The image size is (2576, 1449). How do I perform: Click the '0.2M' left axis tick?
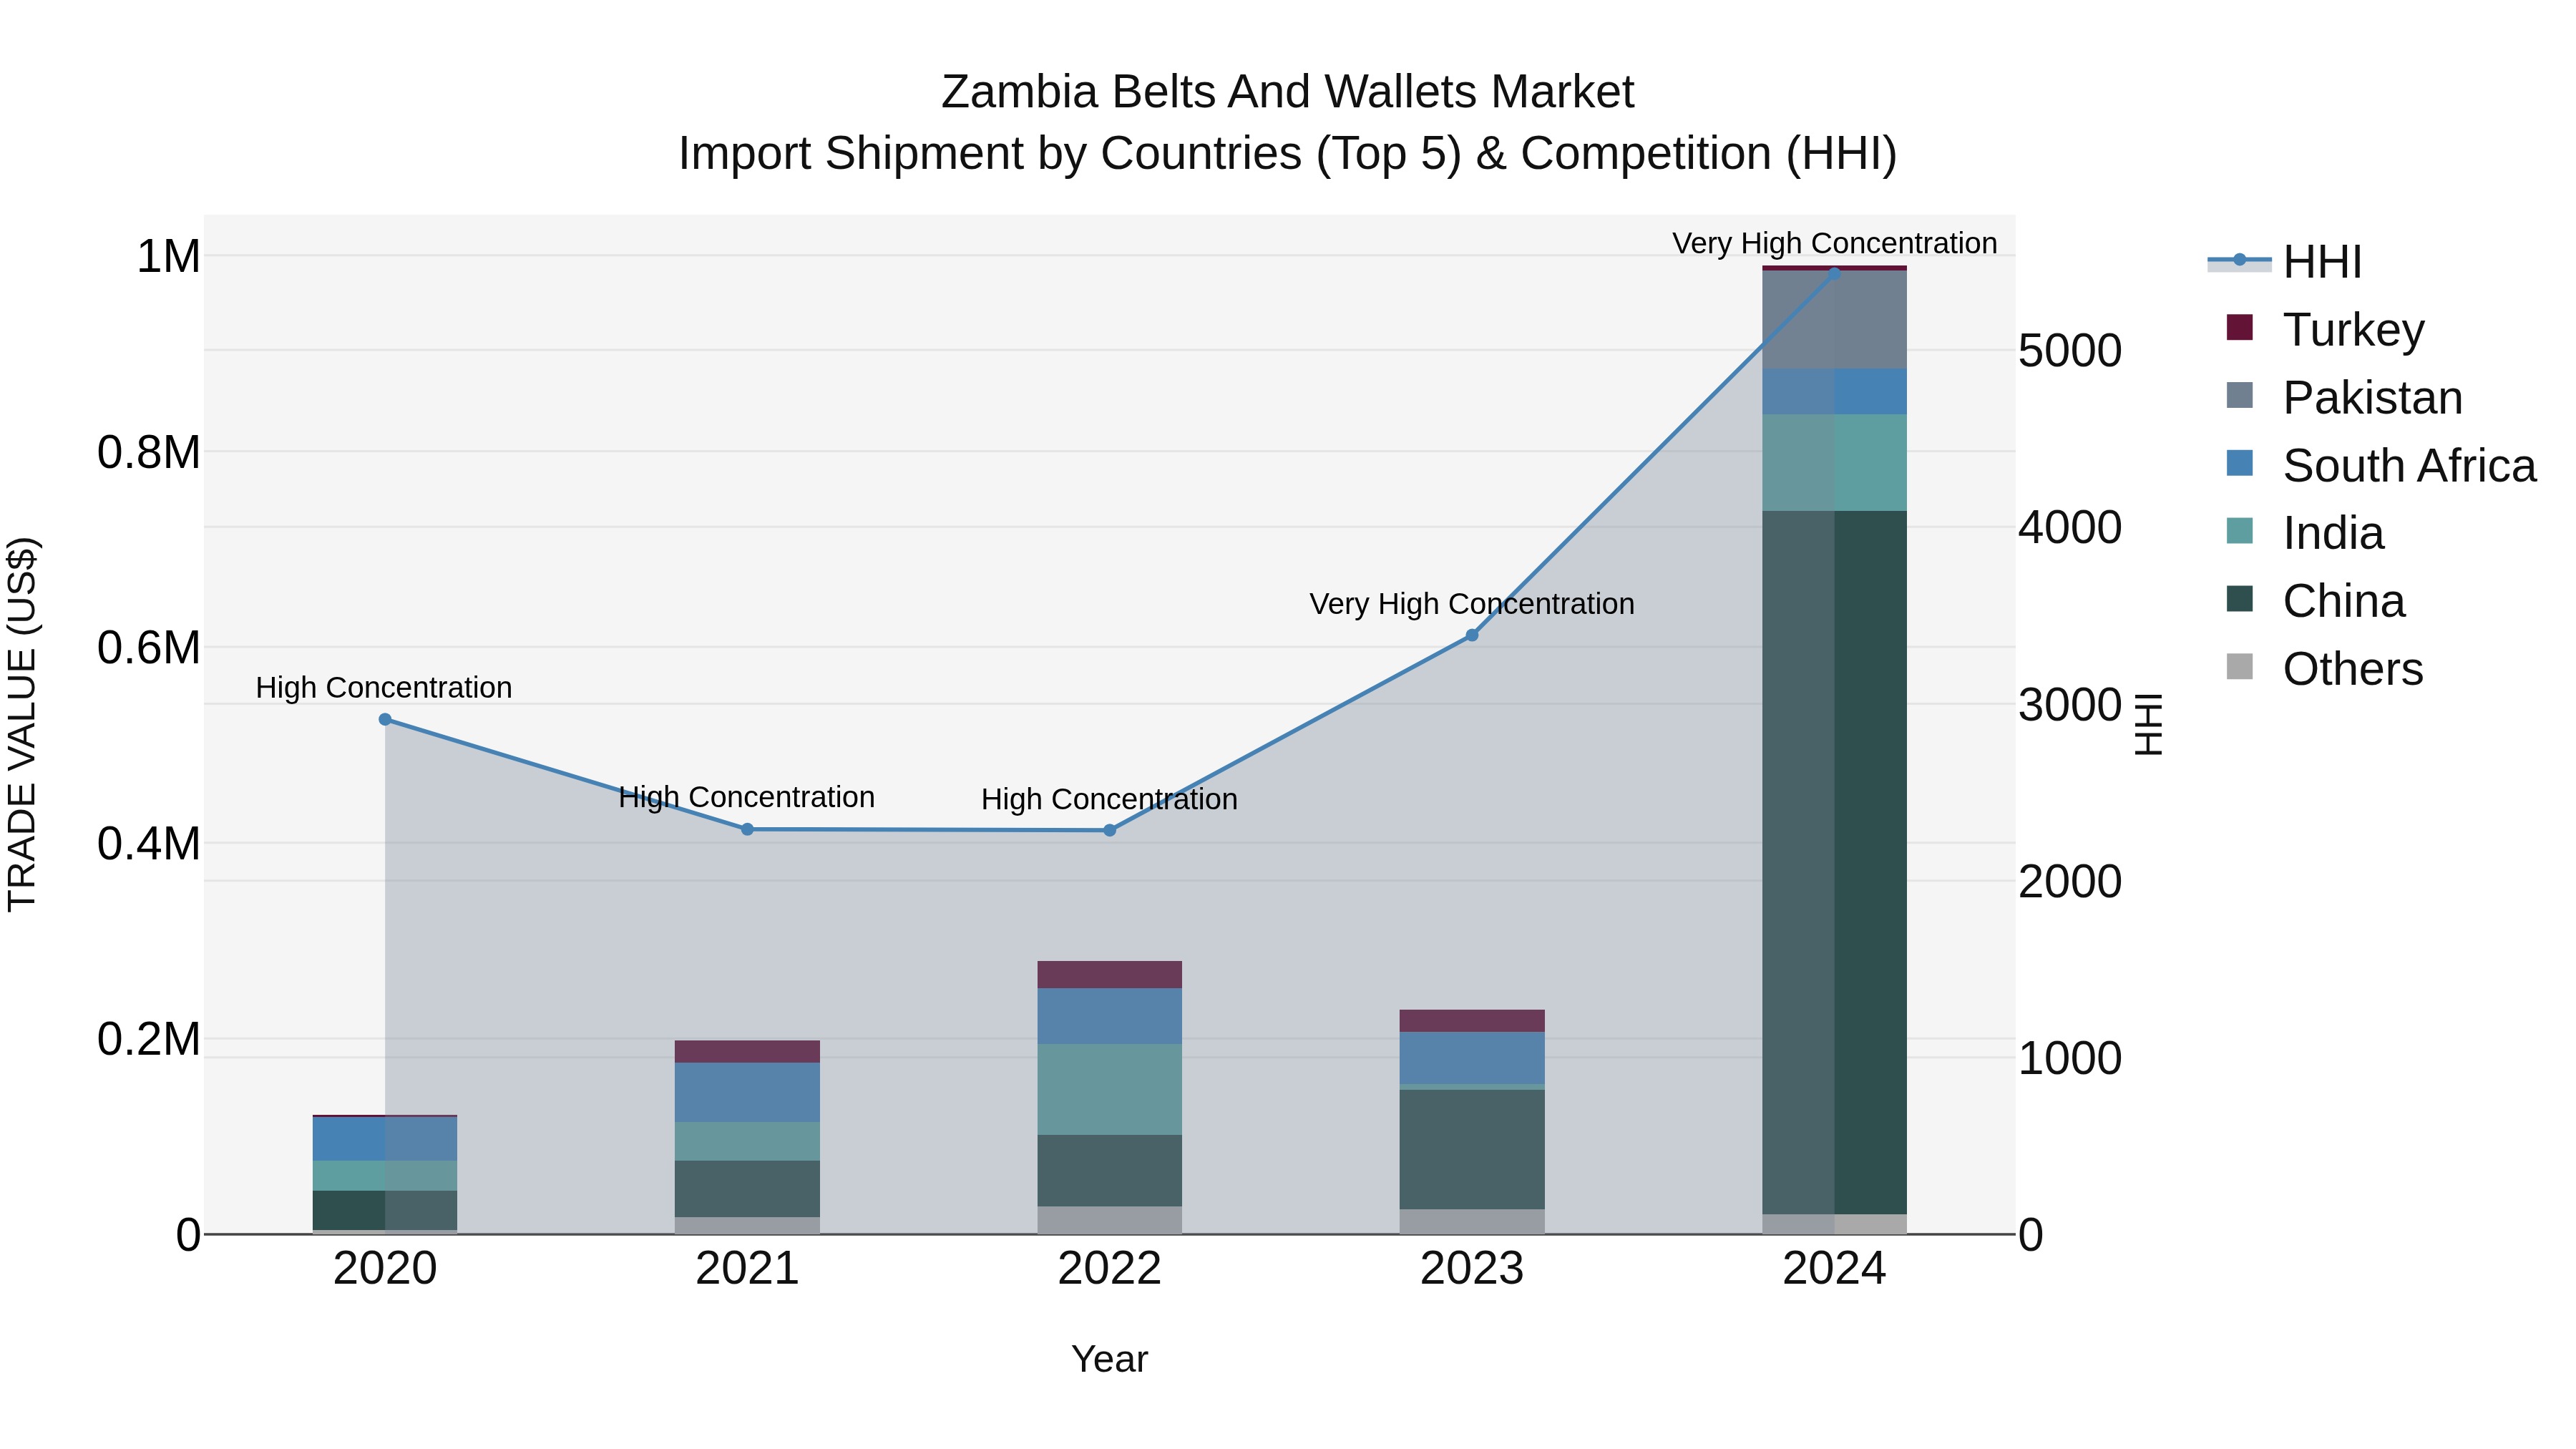149,1039
